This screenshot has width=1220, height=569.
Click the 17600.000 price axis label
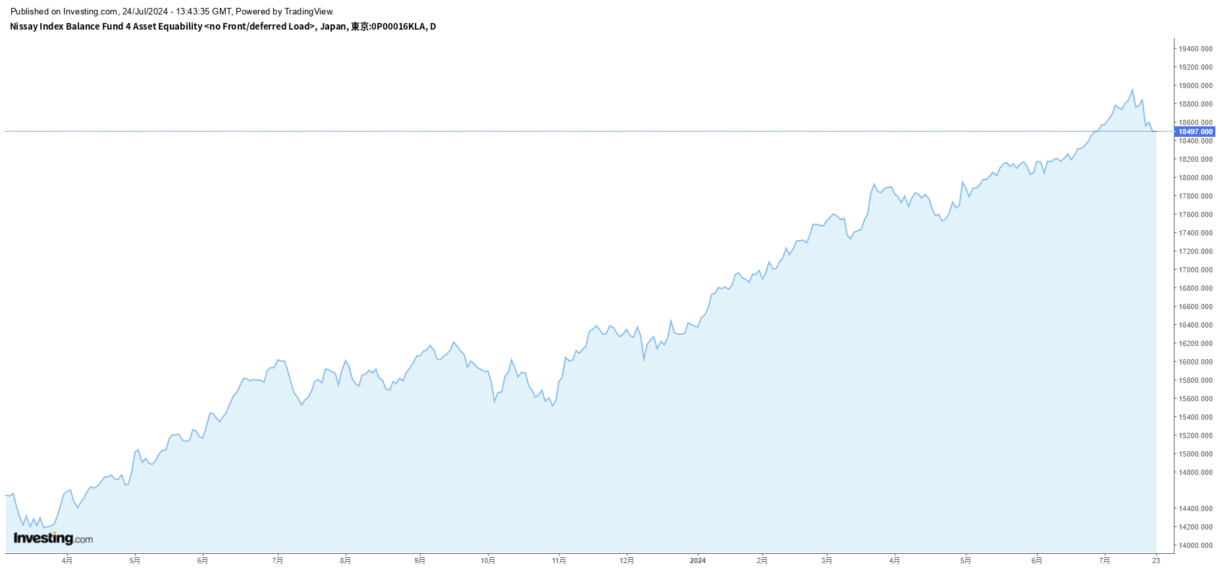click(x=1196, y=214)
